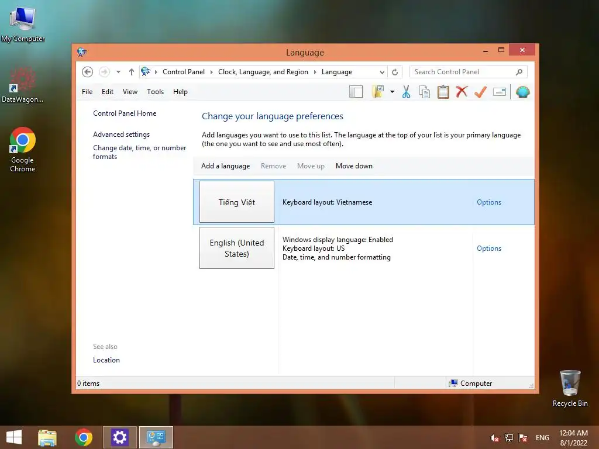Click the Action Center flag icon
Viewport: 599px width, 449px height.
click(x=522, y=437)
